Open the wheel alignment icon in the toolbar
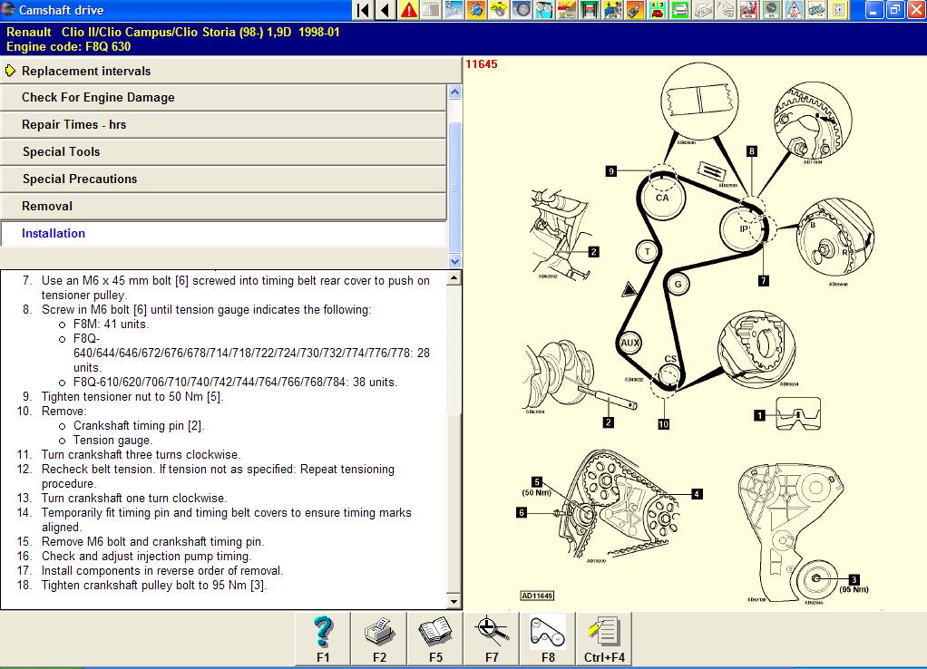This screenshot has height=669, width=927. tap(544, 10)
